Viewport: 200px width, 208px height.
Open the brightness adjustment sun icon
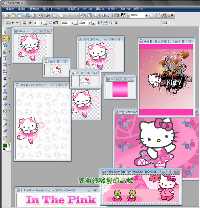click(x=104, y=15)
